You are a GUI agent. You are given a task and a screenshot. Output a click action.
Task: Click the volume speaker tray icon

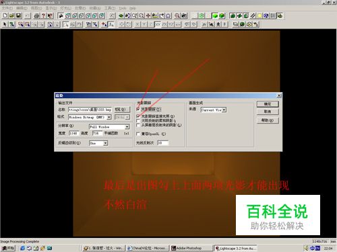(x=306, y=248)
